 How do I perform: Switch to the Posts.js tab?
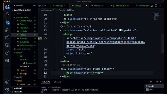click(59, 6)
